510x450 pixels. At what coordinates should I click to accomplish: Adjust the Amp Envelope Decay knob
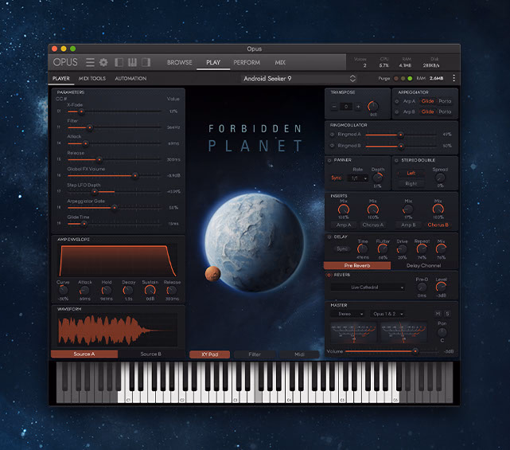coord(128,290)
